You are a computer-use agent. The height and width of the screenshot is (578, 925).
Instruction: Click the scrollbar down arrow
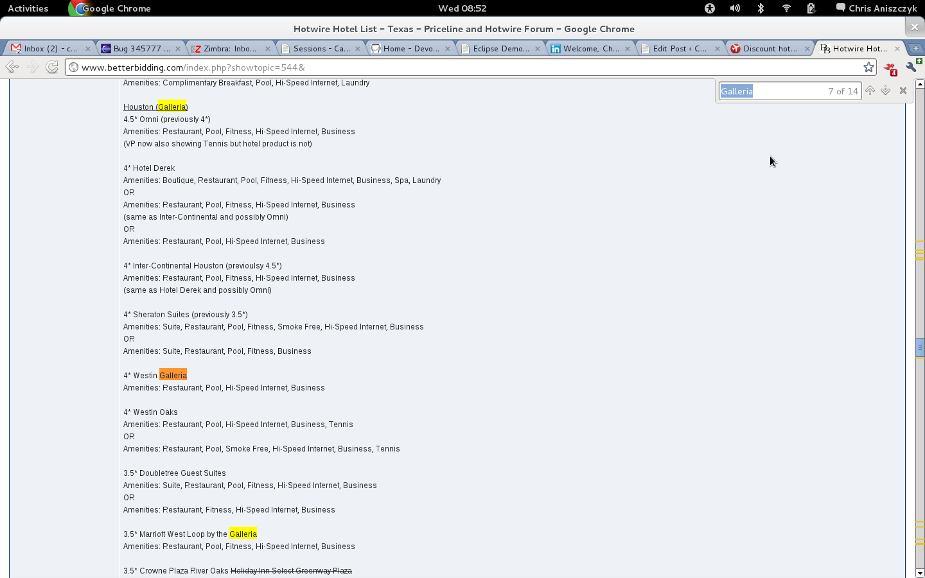[920, 573]
